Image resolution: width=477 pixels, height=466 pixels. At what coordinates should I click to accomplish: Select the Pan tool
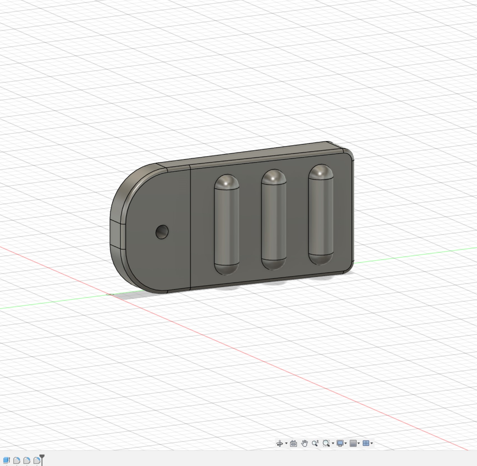[305, 444]
